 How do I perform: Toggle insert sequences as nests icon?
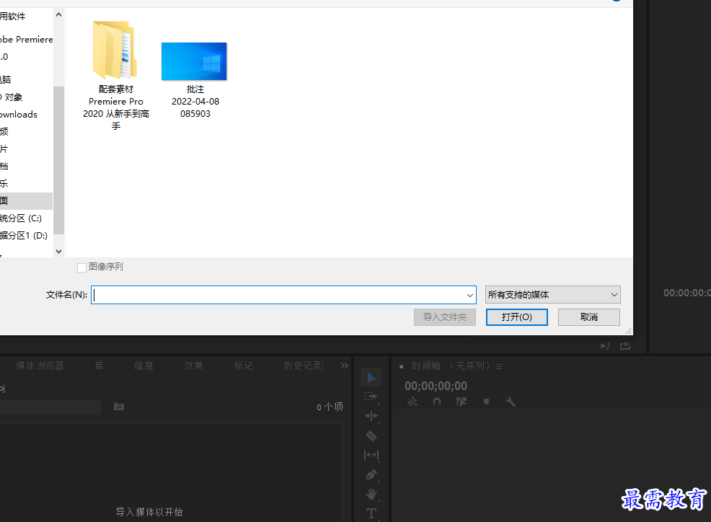click(x=412, y=402)
